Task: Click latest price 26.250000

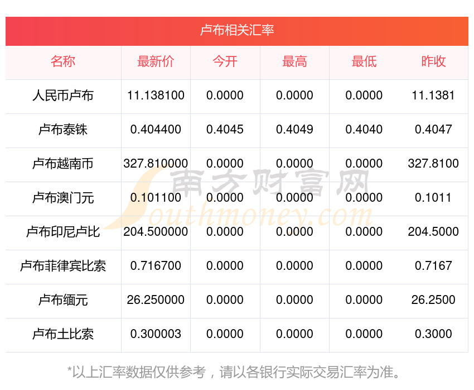Action: pyautogui.click(x=156, y=300)
